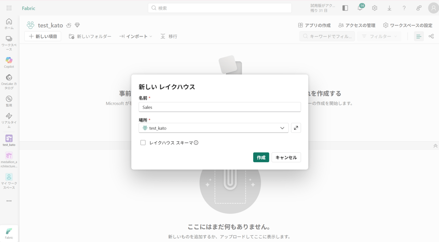This screenshot has height=242, width=439.
Task: Click the expand icon beside 場所 dropdown
Action: (x=296, y=128)
